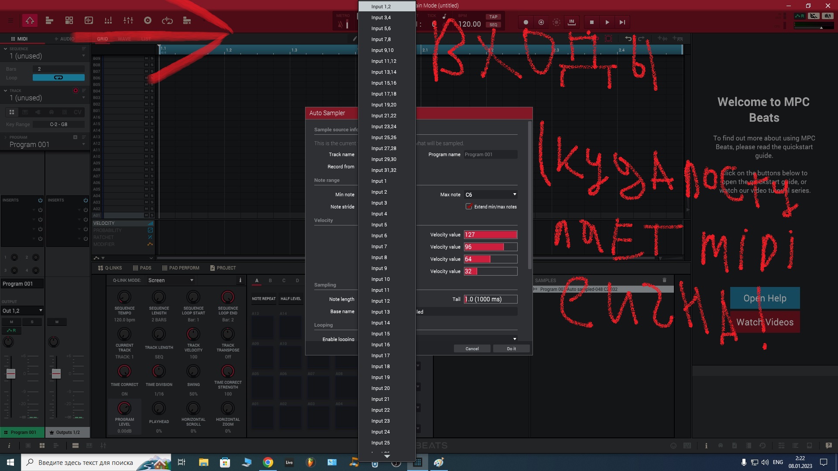Open the Max note C6 dropdown
838x471 pixels.
491,195
